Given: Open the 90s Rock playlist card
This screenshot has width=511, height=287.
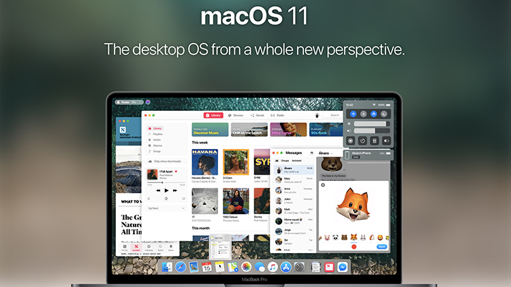Looking at the screenshot, I should [326, 129].
